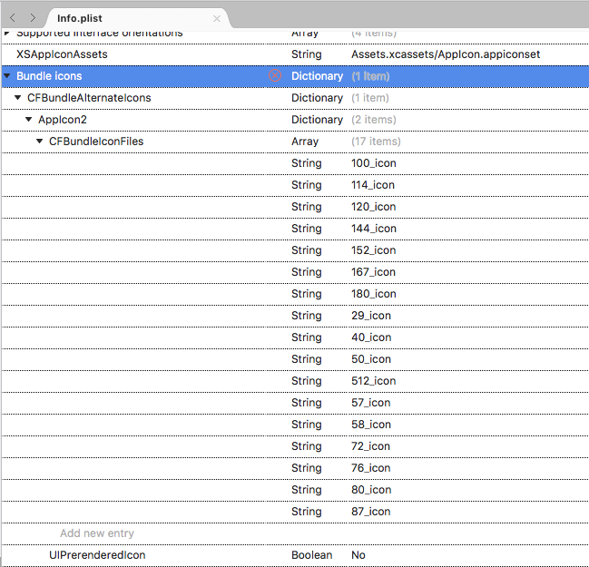Select the CFBundleAlternateIcons key label

(89, 98)
